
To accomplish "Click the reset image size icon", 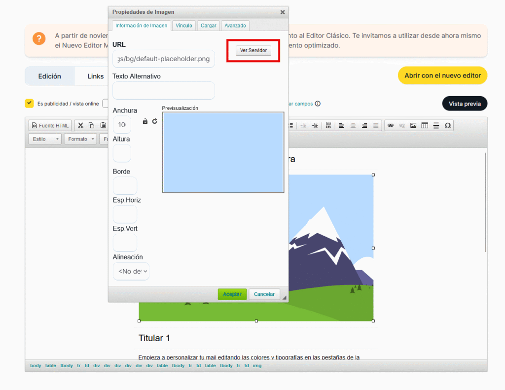I will click(154, 121).
